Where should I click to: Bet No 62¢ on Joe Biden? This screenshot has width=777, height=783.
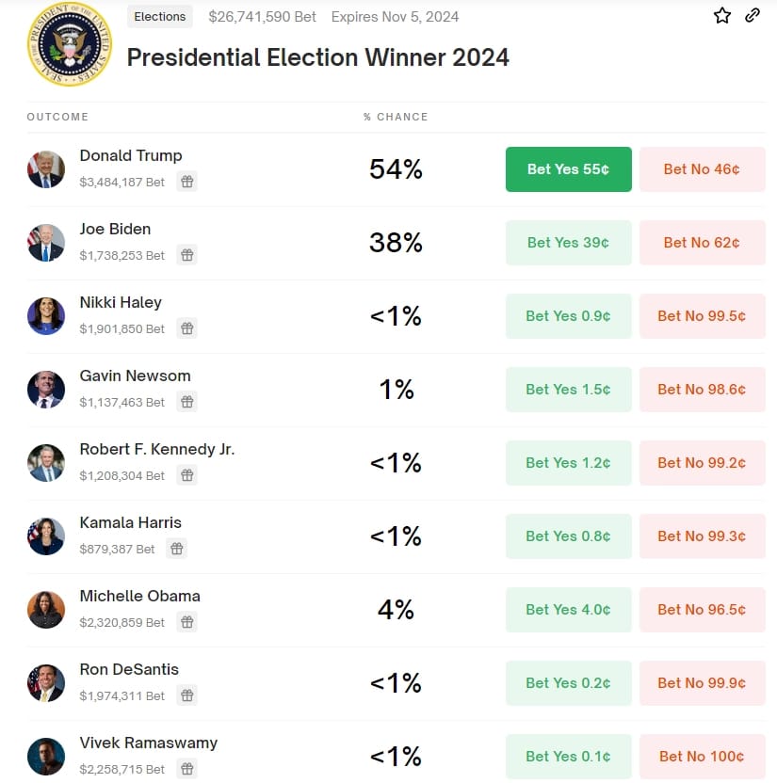pyautogui.click(x=702, y=243)
